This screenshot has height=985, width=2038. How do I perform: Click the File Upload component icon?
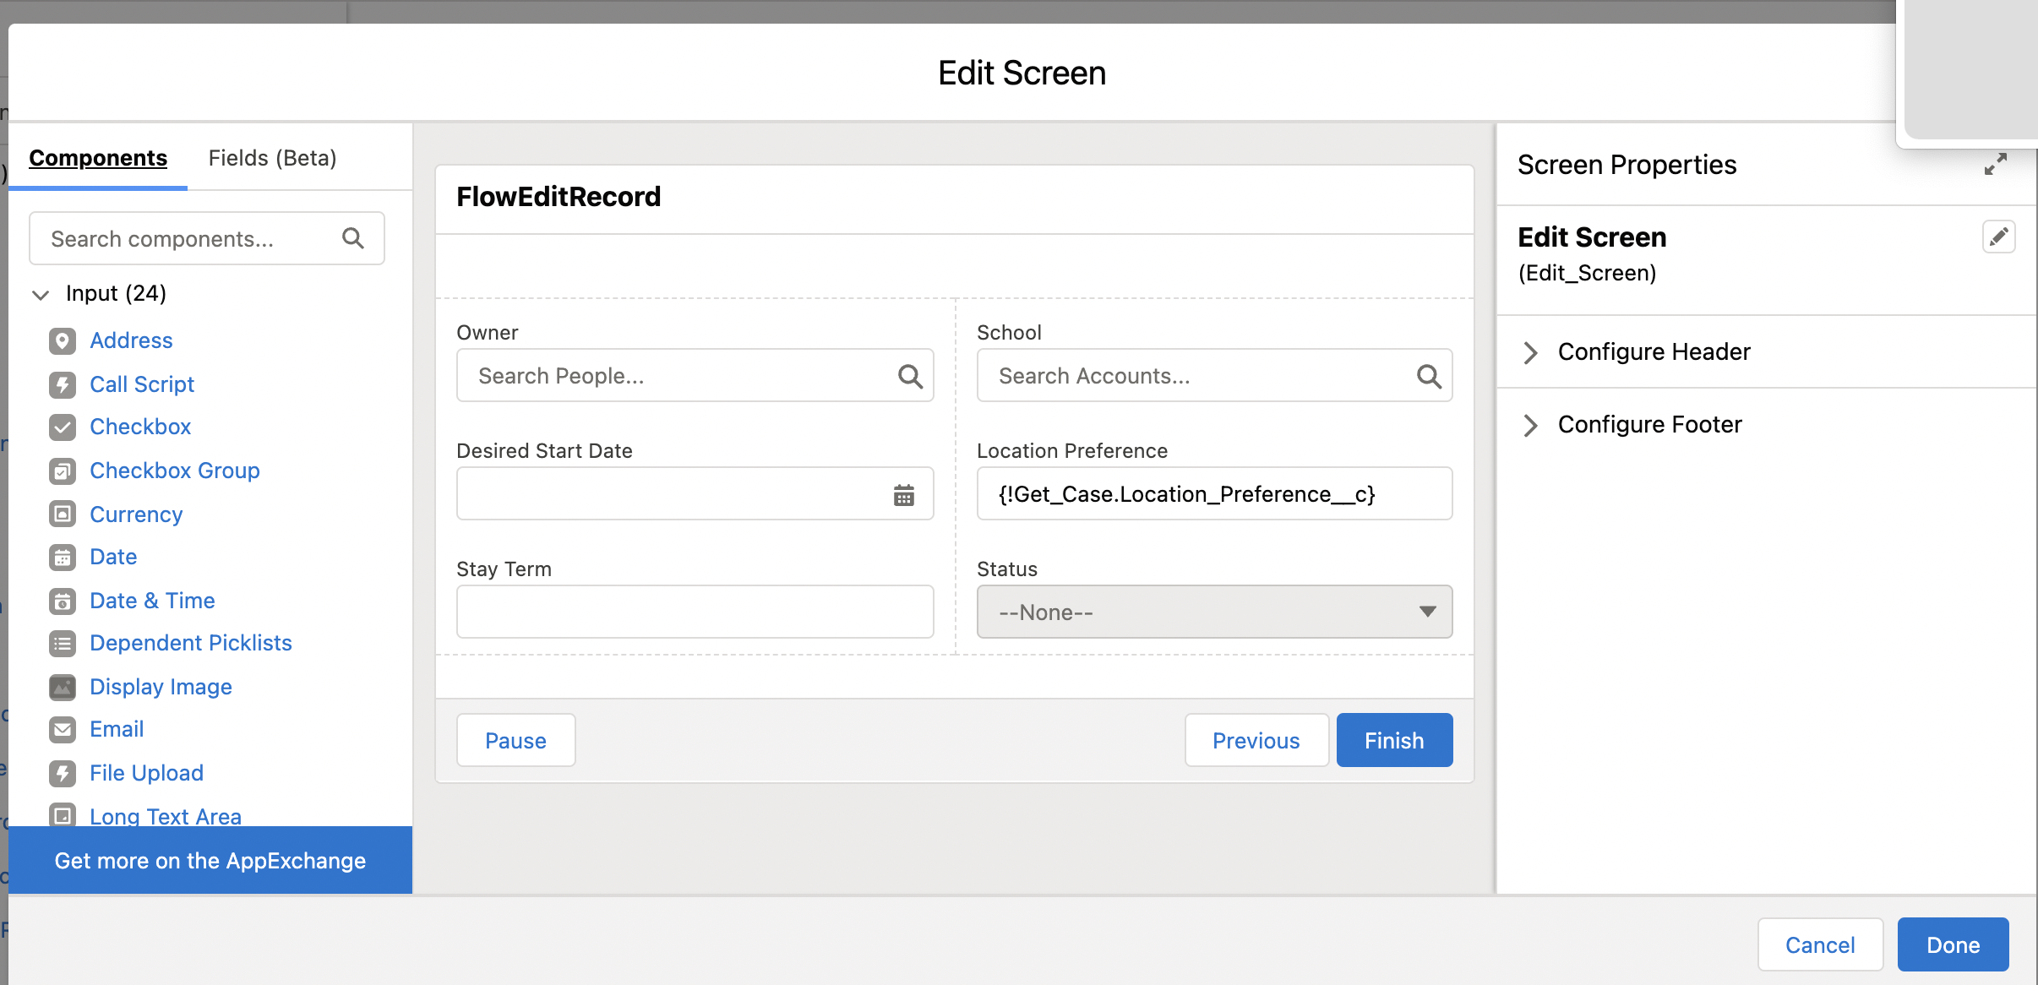[63, 772]
